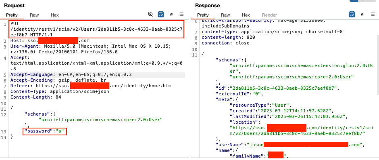This screenshot has height=160, width=379.
Task: Open Request panel hamburger options menu
Action: (182, 15)
